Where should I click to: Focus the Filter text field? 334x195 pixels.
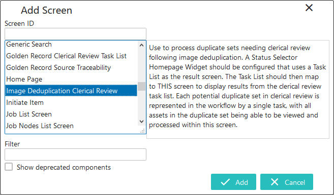[x=75, y=154]
